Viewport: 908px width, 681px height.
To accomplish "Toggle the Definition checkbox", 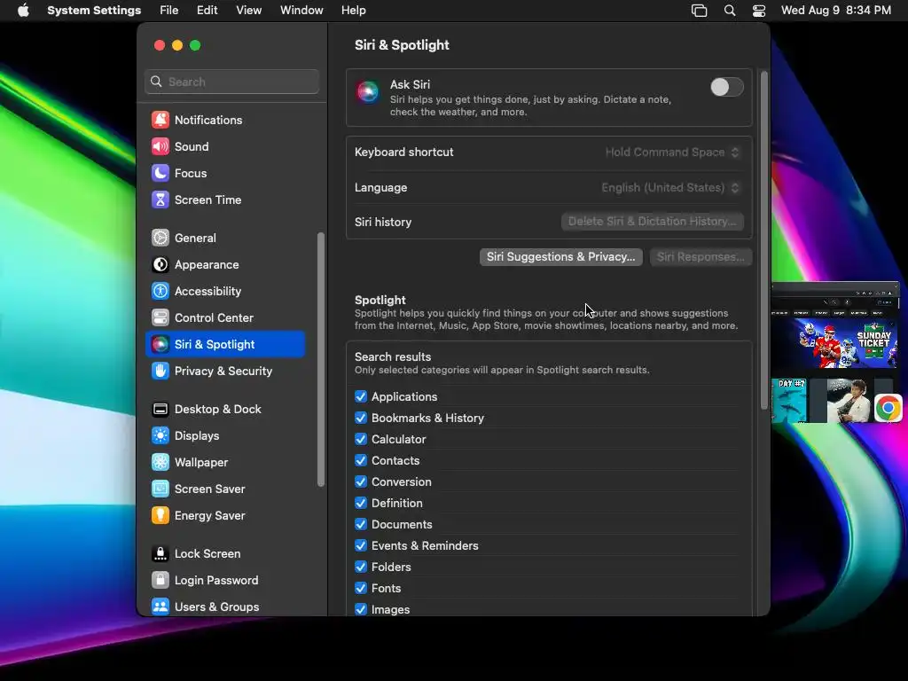I will 361,503.
